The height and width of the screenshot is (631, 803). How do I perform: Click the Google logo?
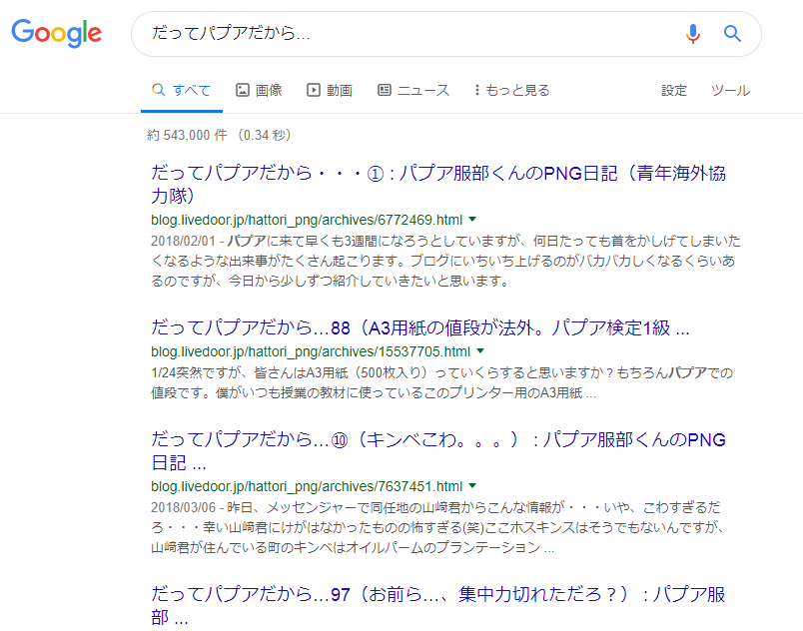pyautogui.click(x=57, y=33)
